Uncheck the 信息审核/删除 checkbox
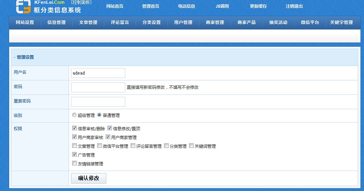The height and width of the screenshot is (191, 364). [x=74, y=128]
